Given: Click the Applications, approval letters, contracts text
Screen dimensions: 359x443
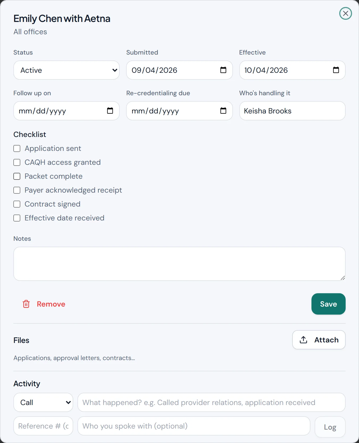Looking at the screenshot, I should (x=74, y=358).
